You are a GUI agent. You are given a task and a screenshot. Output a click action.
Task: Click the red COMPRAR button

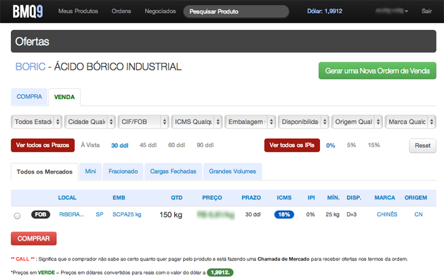click(34, 239)
